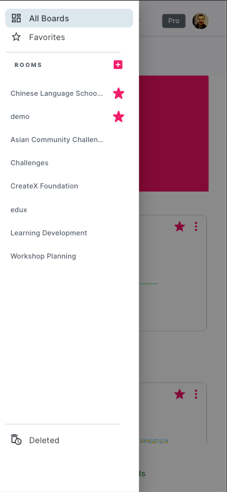227x492 pixels.
Task: Select the pink banner panel
Action: (x=174, y=133)
